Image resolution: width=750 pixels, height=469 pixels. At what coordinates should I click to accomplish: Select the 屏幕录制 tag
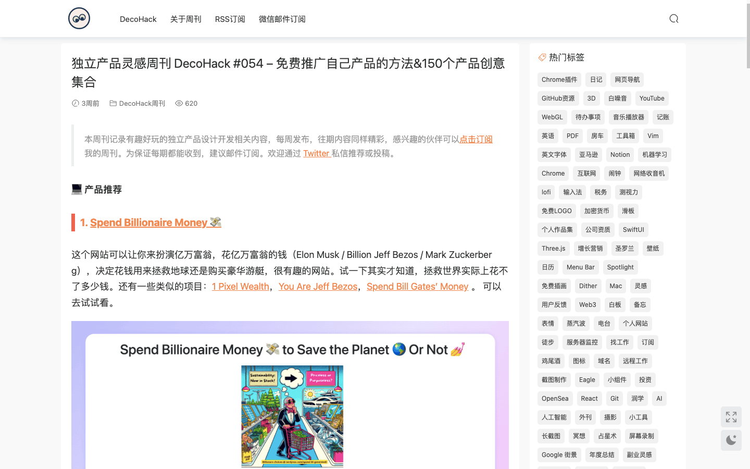pos(642,436)
